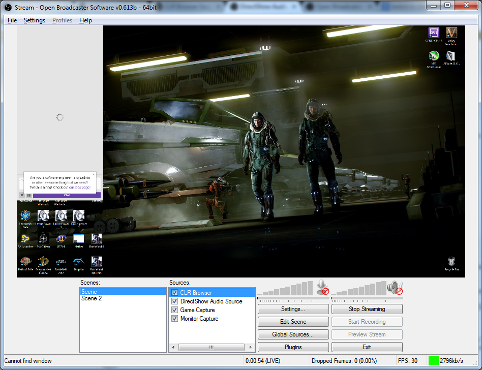Click the '0:00:54 (LIVE)' status timer
This screenshot has width=482, height=370.
263,361
